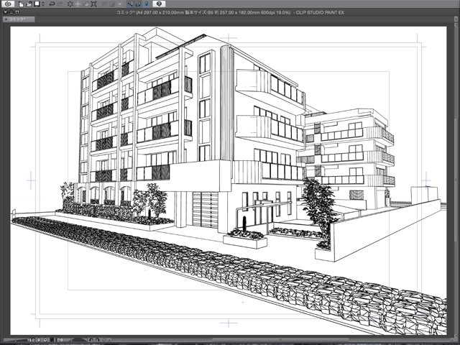Close the コミック* tab with its dot button
The width and height of the screenshot is (460, 345).
coord(6,19)
